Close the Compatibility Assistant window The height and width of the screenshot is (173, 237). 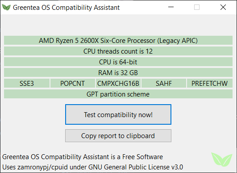coord(223,7)
